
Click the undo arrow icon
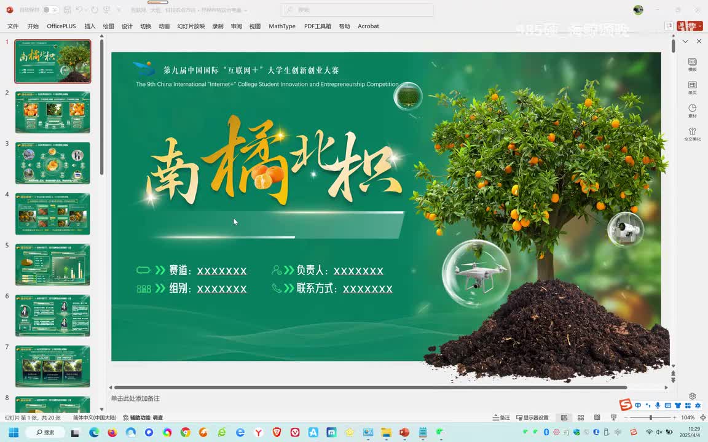79,10
